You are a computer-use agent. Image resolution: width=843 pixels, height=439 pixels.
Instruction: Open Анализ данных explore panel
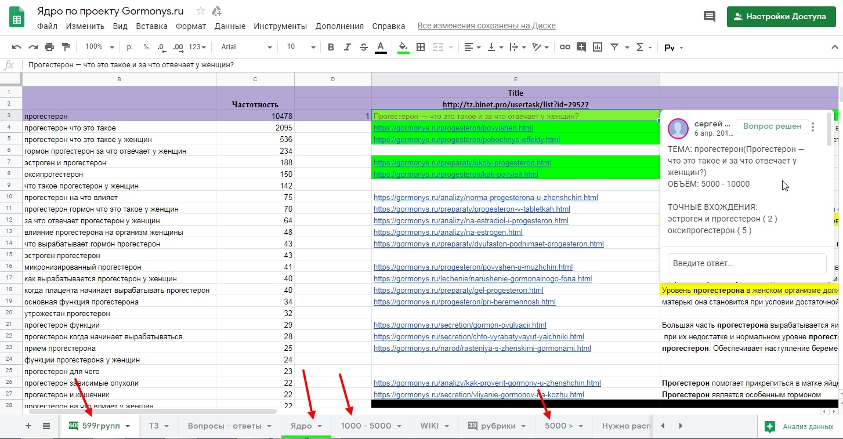click(801, 427)
